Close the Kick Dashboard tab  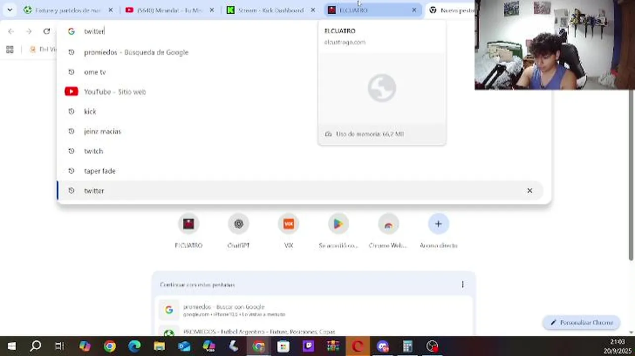[313, 10]
